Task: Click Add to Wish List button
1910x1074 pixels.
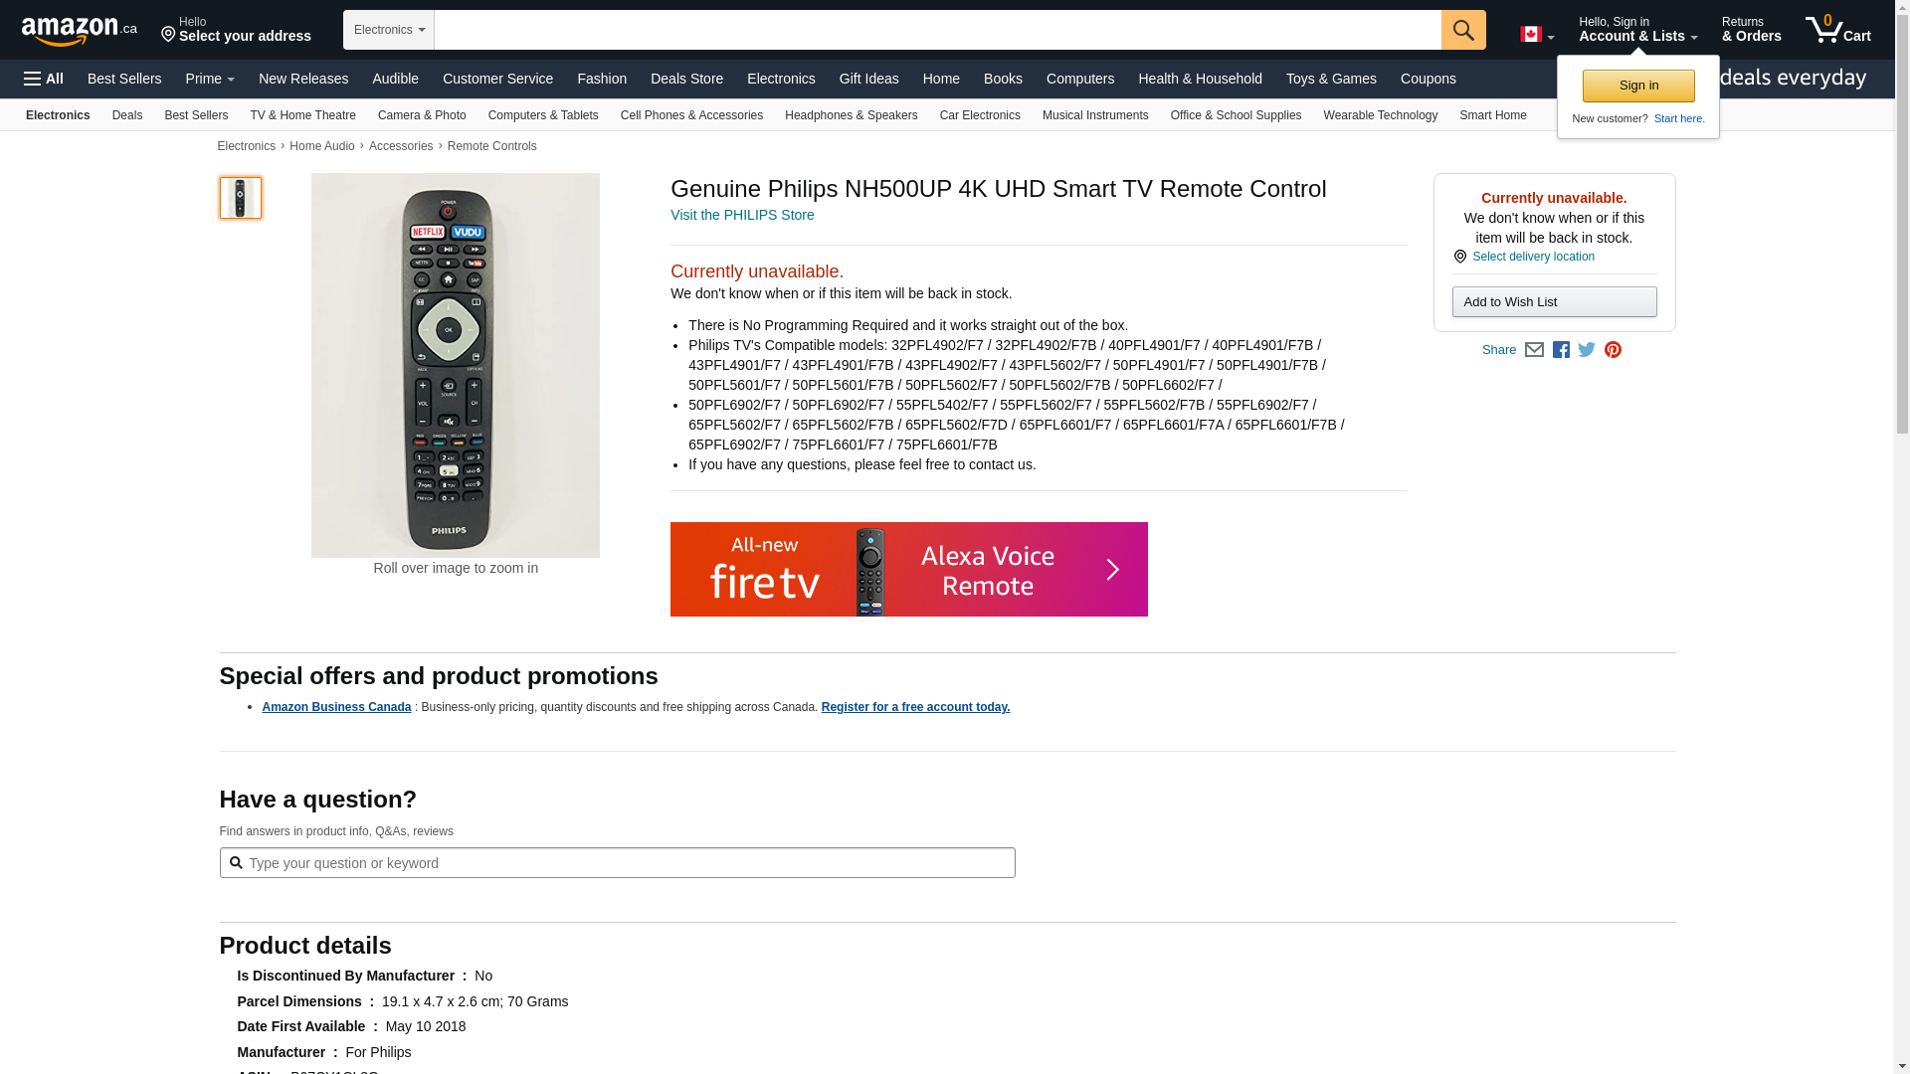Action: click(1553, 302)
